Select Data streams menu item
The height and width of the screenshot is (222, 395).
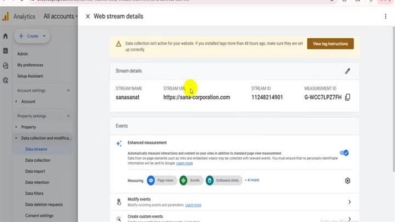36,149
